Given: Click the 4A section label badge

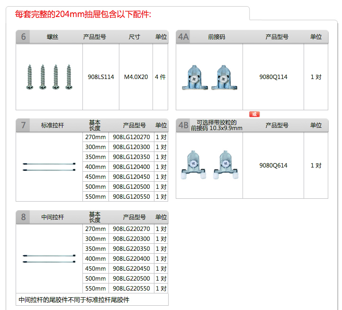Looking at the screenshot, I should pyautogui.click(x=183, y=37).
